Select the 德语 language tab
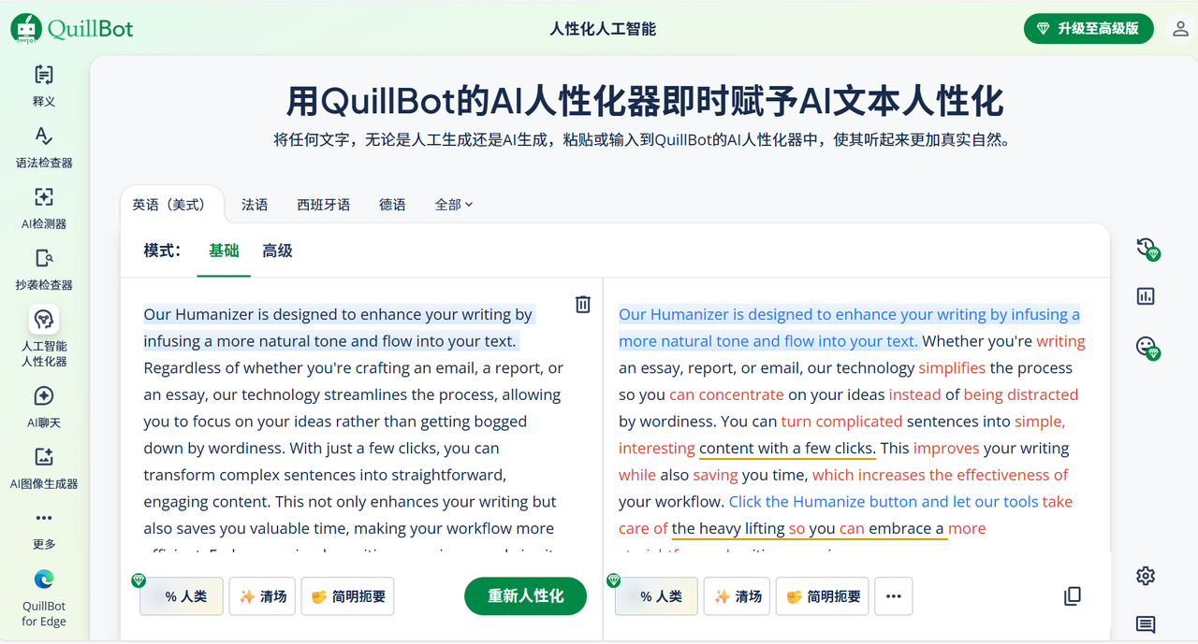Screen dimensions: 1198x644 pyautogui.click(x=392, y=204)
